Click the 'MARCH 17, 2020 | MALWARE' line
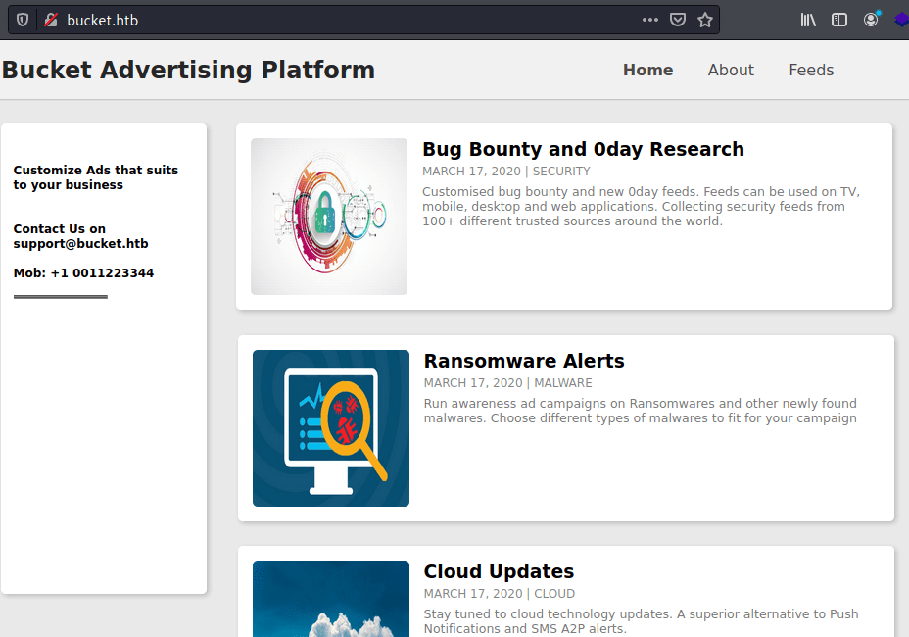Screen dimensions: 909x637 [507, 383]
